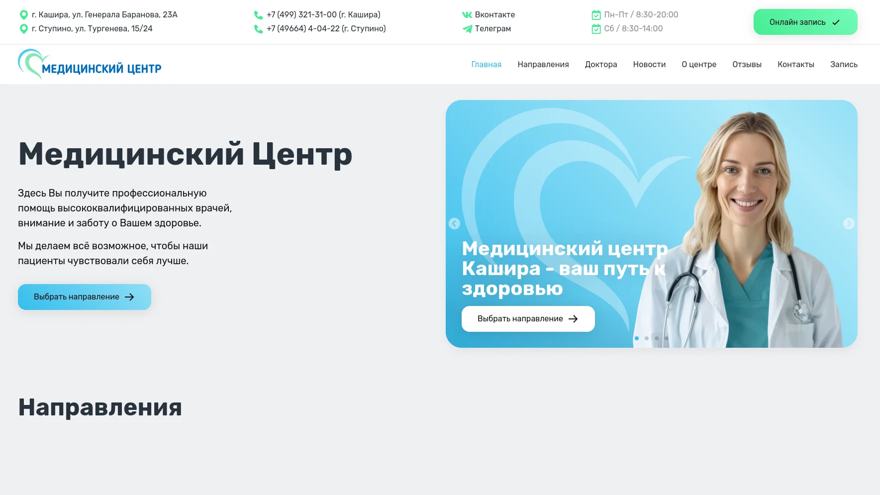Click the Медицинский Центр heart logo
Screen dimensions: 880x495
[90, 64]
